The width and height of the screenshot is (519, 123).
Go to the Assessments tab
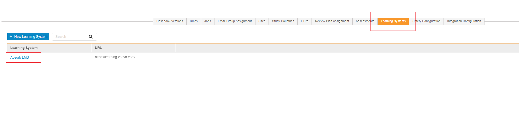(365, 21)
